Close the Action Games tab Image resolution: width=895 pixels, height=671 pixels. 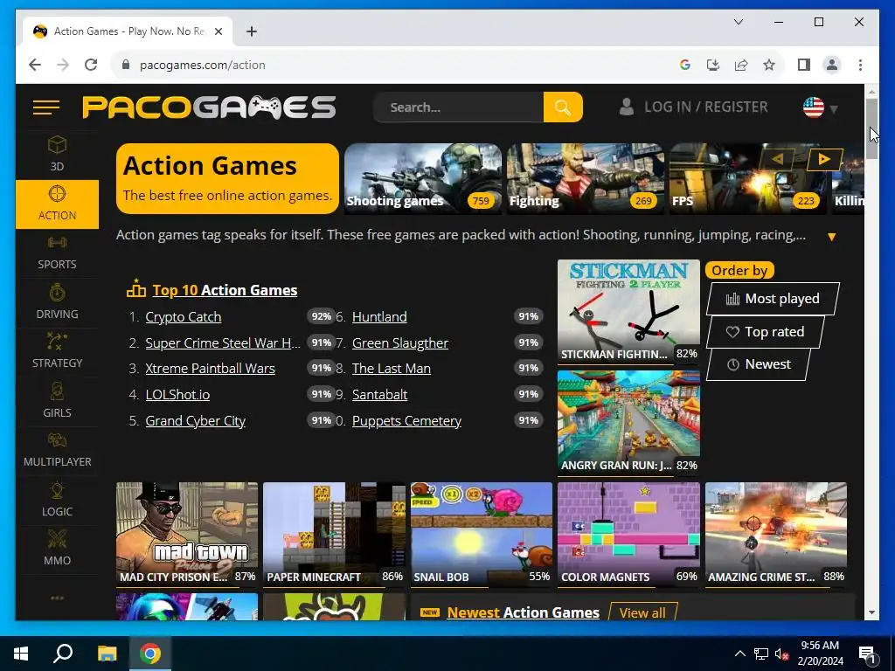pos(218,31)
